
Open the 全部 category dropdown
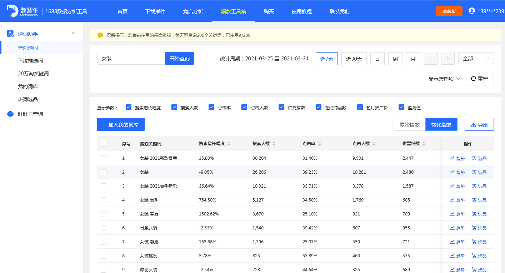pos(476,59)
